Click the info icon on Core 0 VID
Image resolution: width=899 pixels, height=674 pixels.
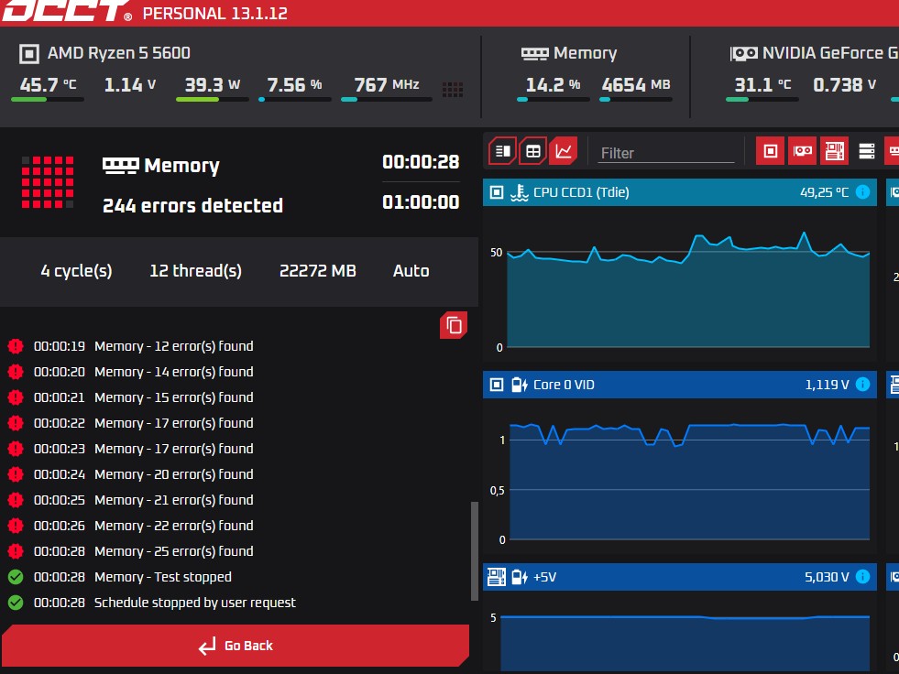click(x=862, y=385)
